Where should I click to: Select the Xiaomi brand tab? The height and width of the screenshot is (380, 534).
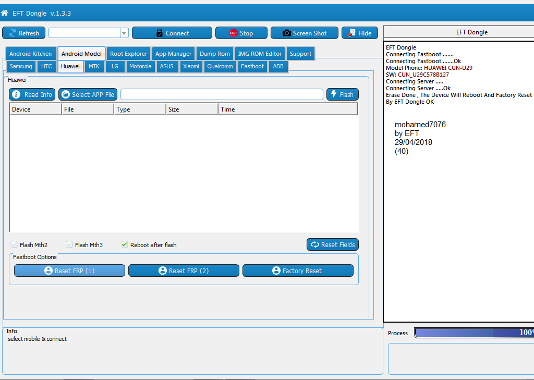coord(191,66)
